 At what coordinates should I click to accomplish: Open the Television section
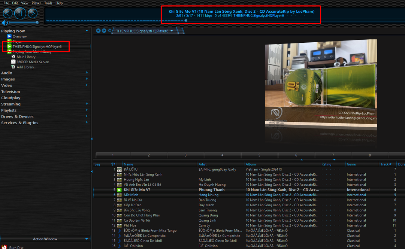(x=10, y=92)
